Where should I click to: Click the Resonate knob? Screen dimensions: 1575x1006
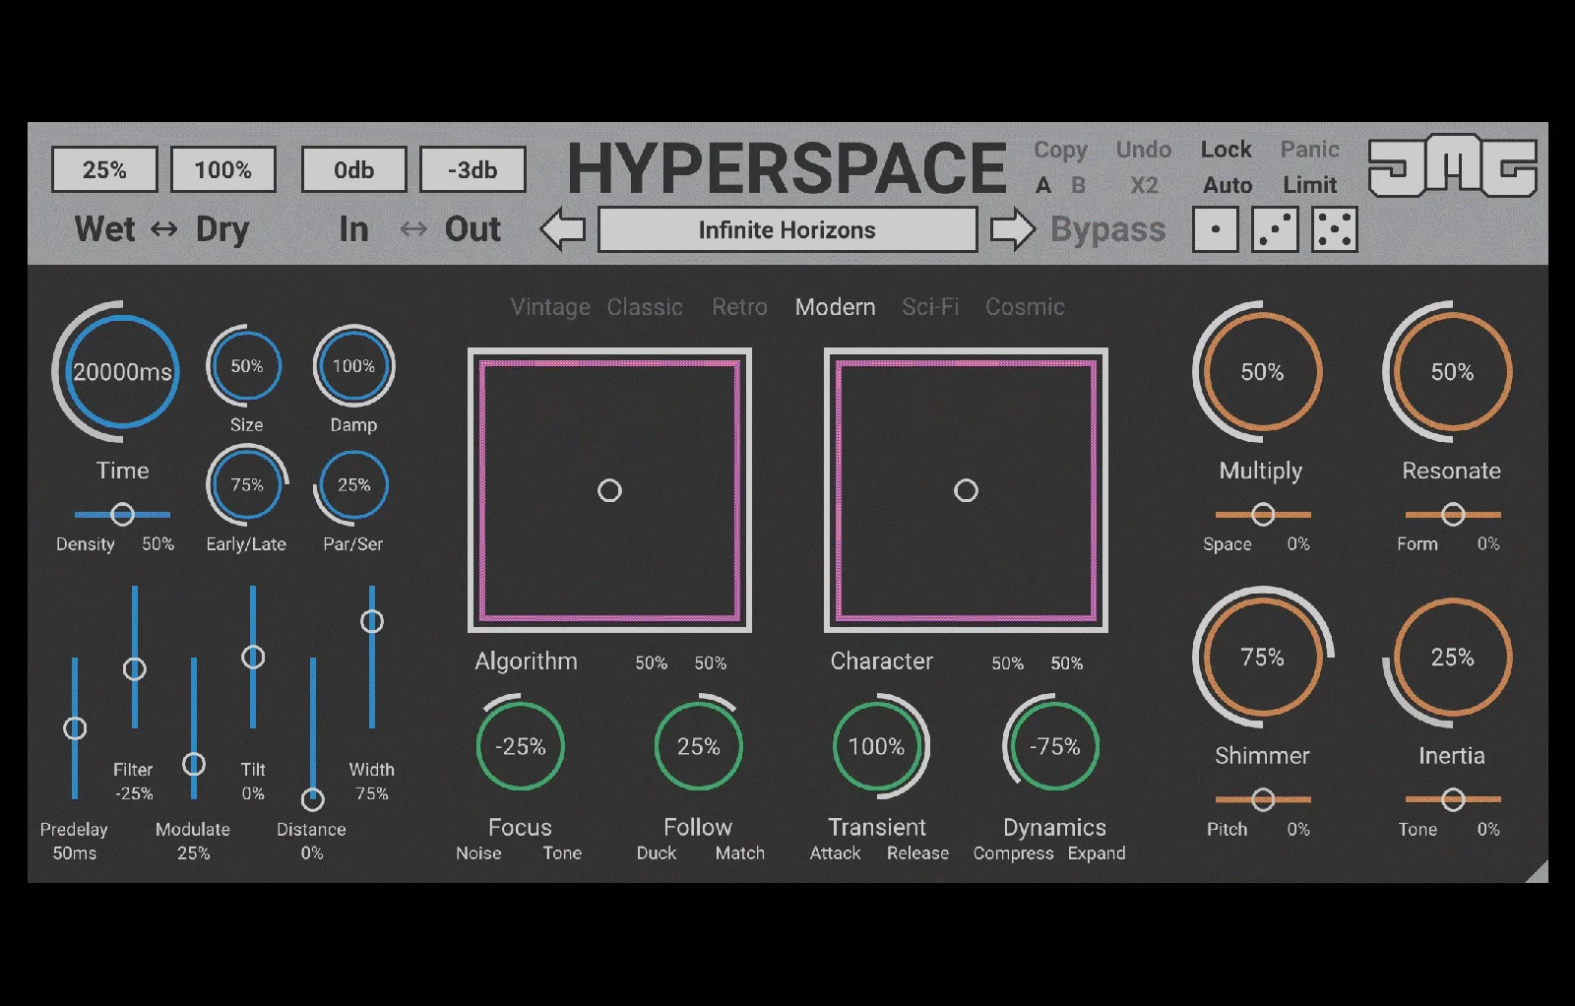point(1452,372)
